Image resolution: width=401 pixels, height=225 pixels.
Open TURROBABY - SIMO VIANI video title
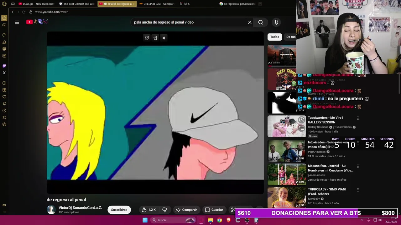(327, 192)
